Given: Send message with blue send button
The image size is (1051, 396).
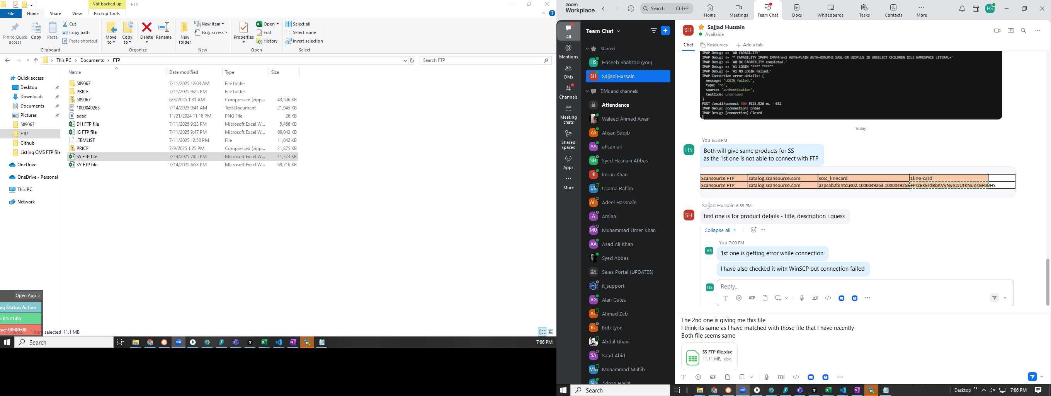Looking at the screenshot, I should [x=1032, y=377].
